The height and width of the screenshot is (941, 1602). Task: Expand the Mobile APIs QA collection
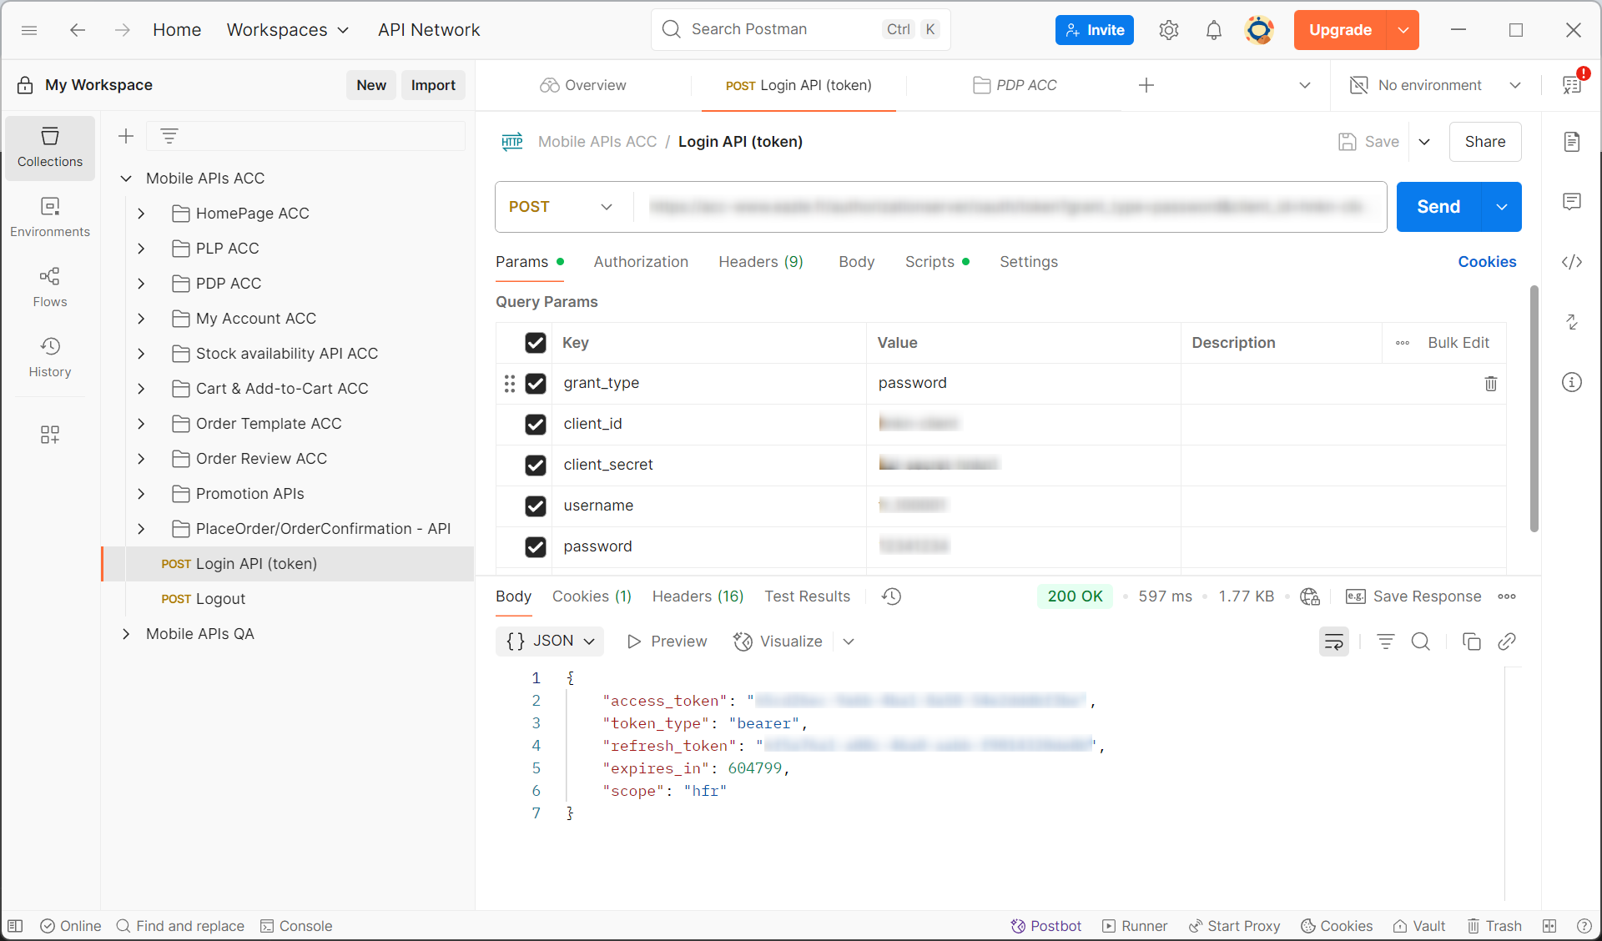click(x=126, y=634)
